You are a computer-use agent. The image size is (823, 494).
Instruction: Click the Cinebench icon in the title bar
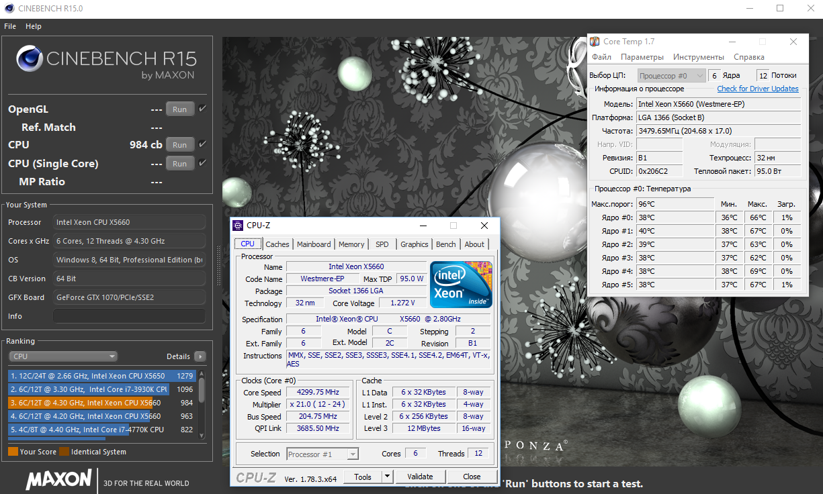click(9, 8)
